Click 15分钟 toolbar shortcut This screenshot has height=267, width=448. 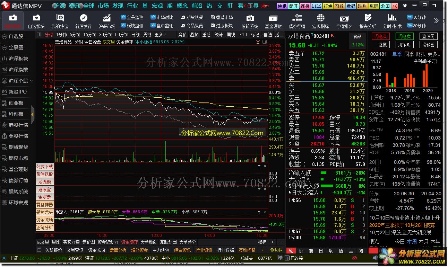(x=416, y=17)
